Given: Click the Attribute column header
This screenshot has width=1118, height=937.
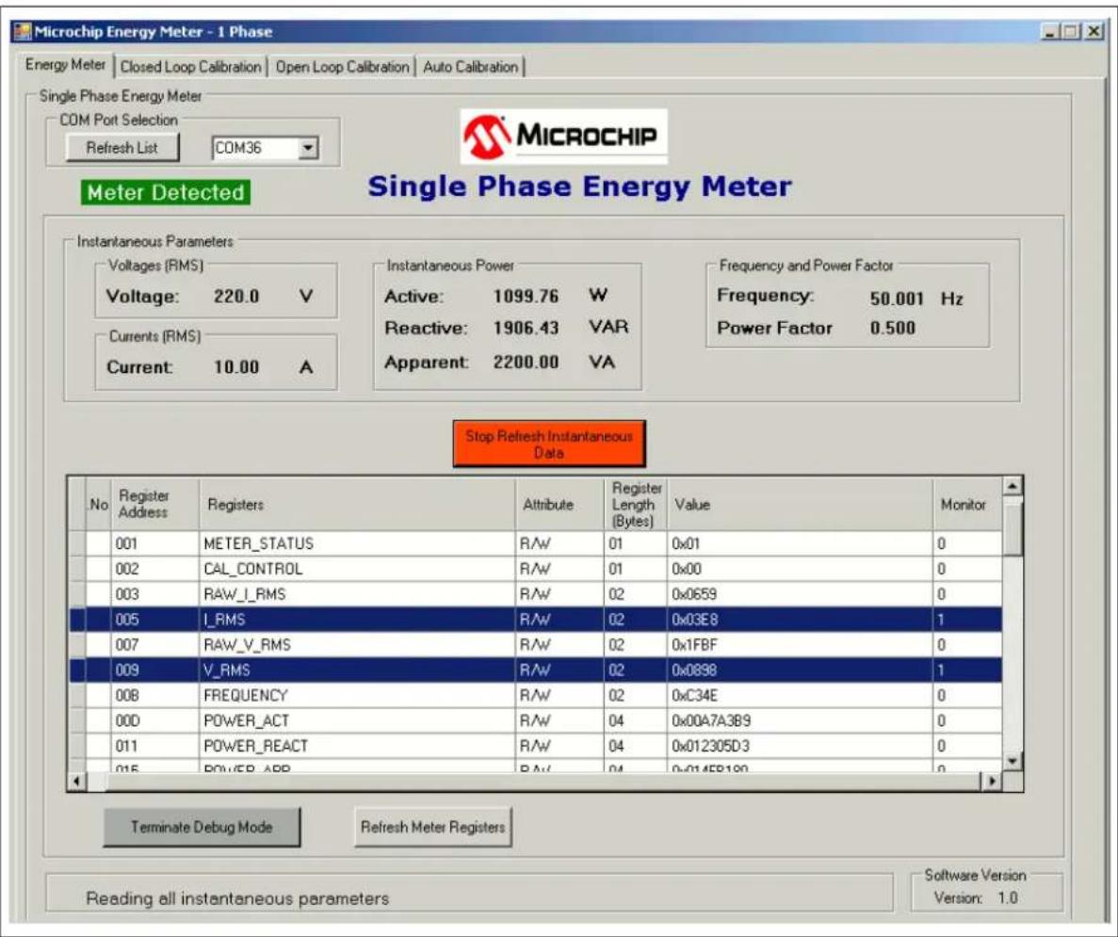Looking at the screenshot, I should point(559,504).
